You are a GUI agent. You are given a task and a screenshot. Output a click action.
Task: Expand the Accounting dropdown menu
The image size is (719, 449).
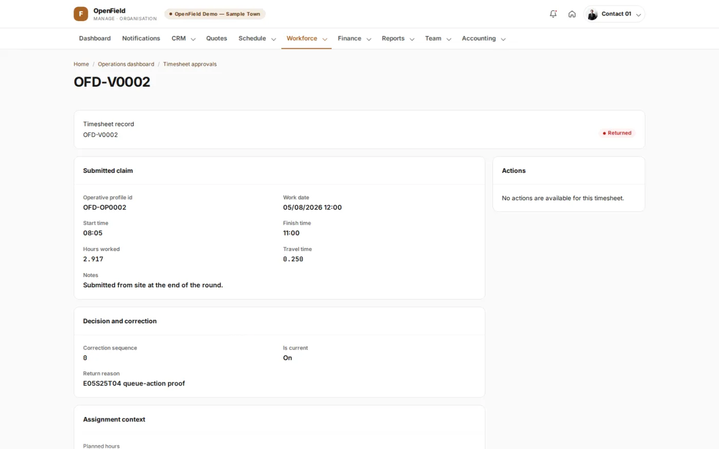click(484, 38)
